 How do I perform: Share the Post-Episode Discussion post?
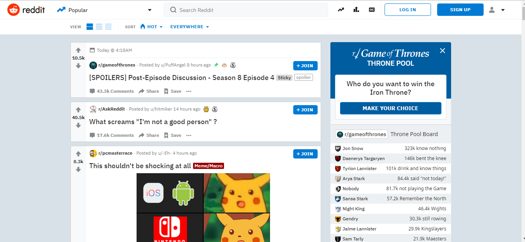click(149, 91)
